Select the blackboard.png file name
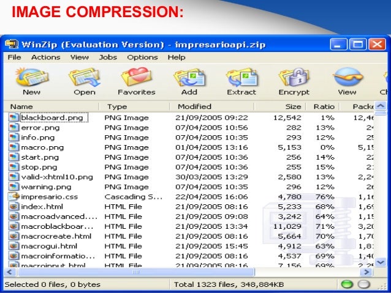 click(x=52, y=117)
